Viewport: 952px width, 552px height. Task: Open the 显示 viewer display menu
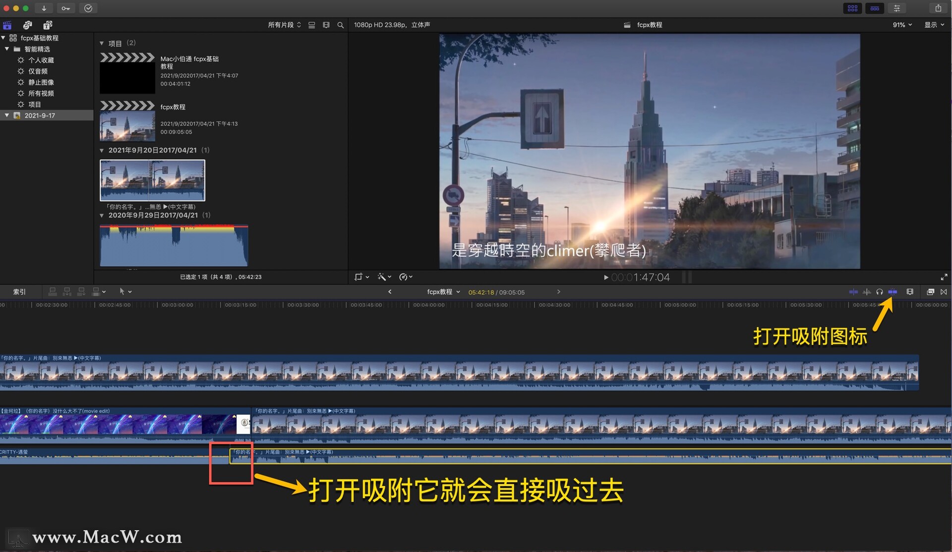pyautogui.click(x=934, y=25)
